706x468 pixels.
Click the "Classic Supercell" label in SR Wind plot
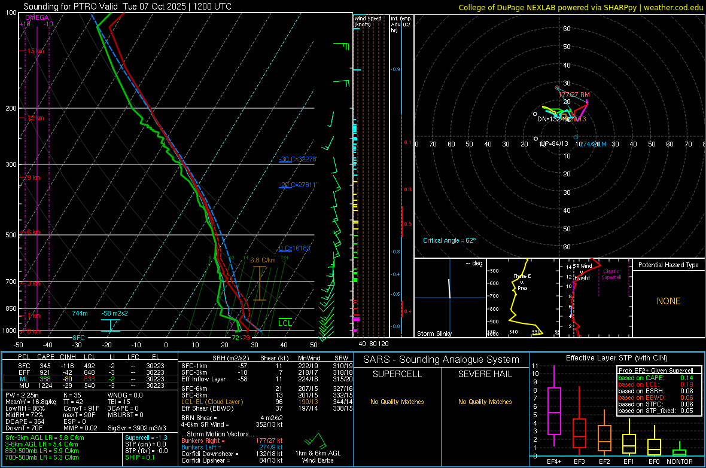click(x=611, y=274)
